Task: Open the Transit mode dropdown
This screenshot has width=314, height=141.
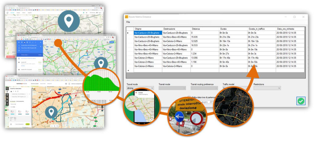Action: pos(172,88)
